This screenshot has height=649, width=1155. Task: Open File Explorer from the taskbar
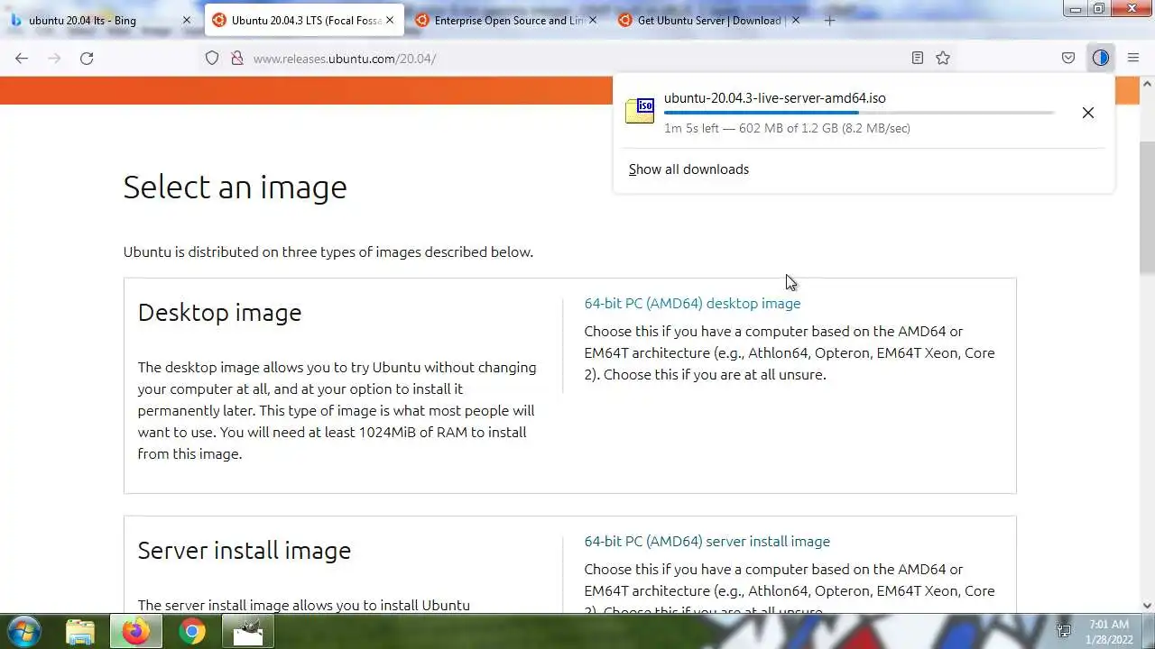[x=80, y=632]
